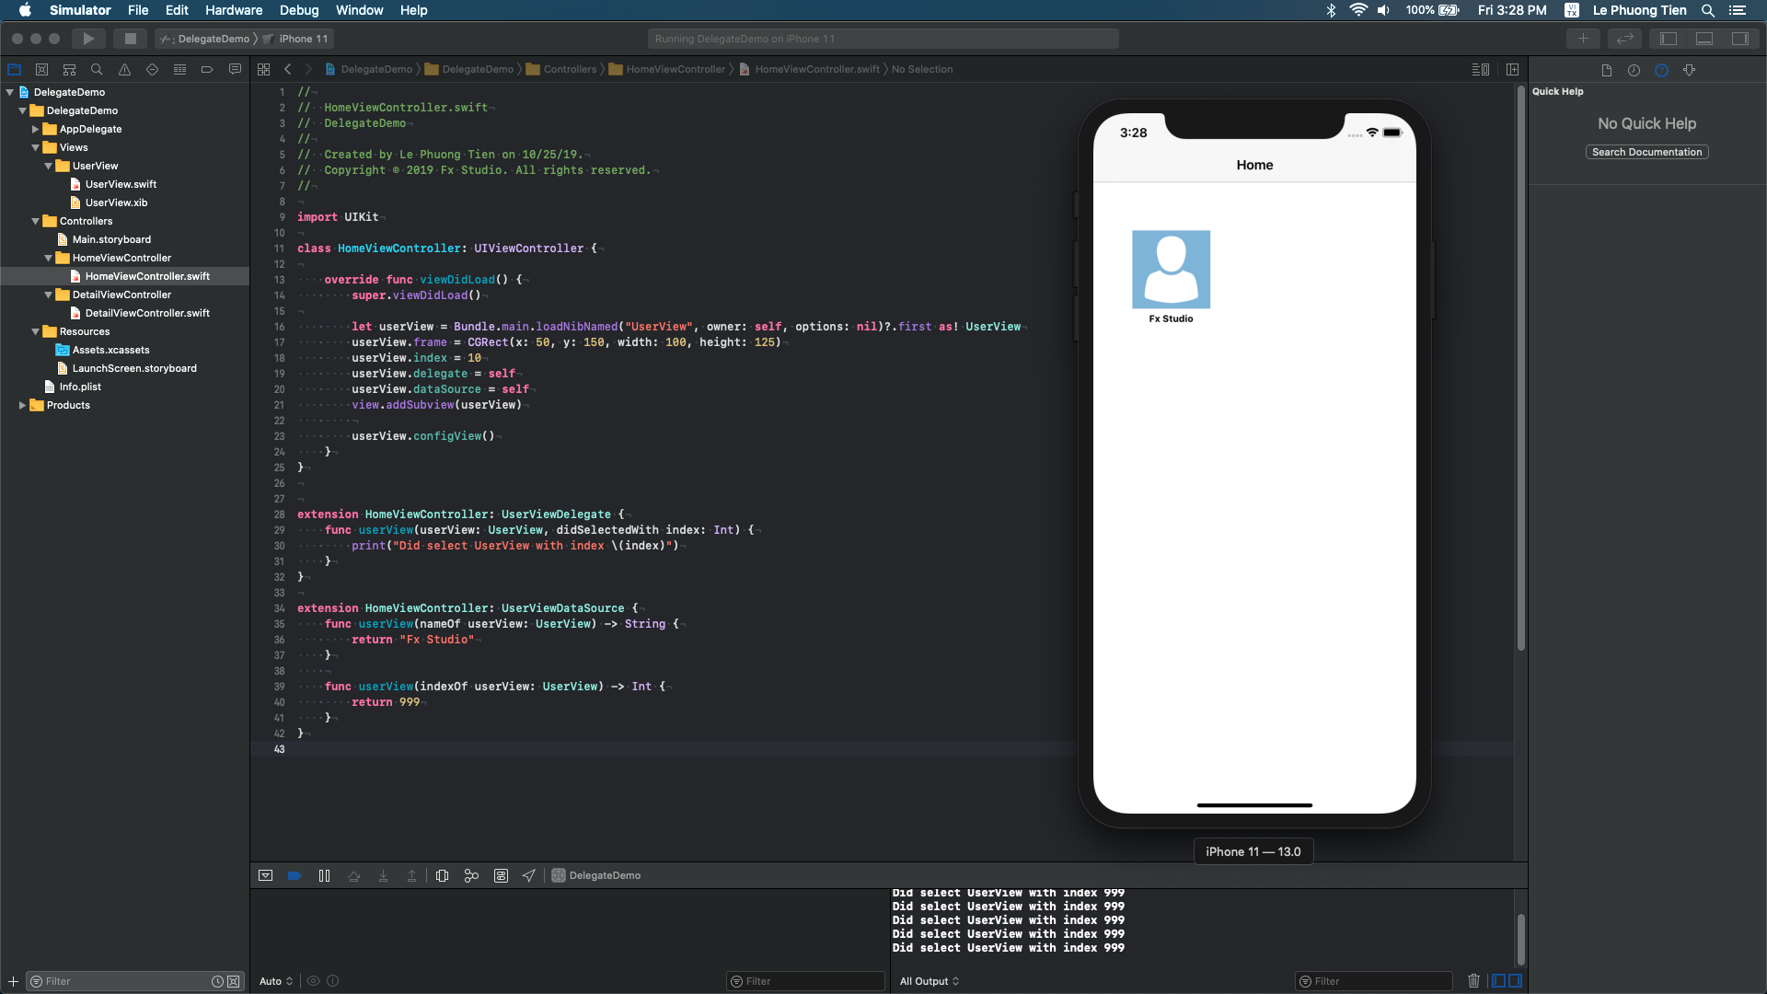
Task: Show the Issue navigator warnings
Action: click(123, 69)
